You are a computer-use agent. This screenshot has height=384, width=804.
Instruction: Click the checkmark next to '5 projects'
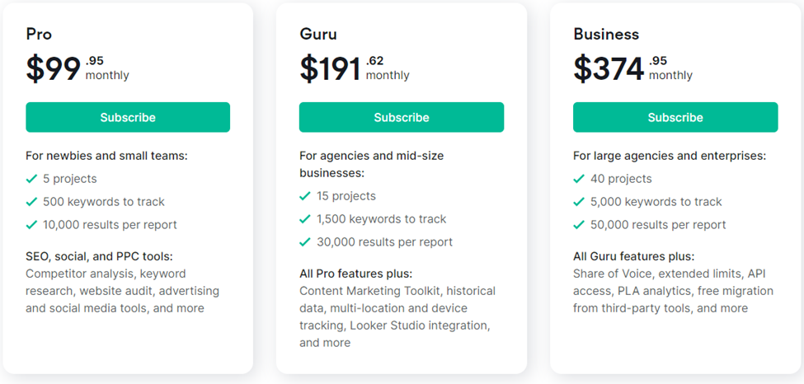tap(32, 179)
